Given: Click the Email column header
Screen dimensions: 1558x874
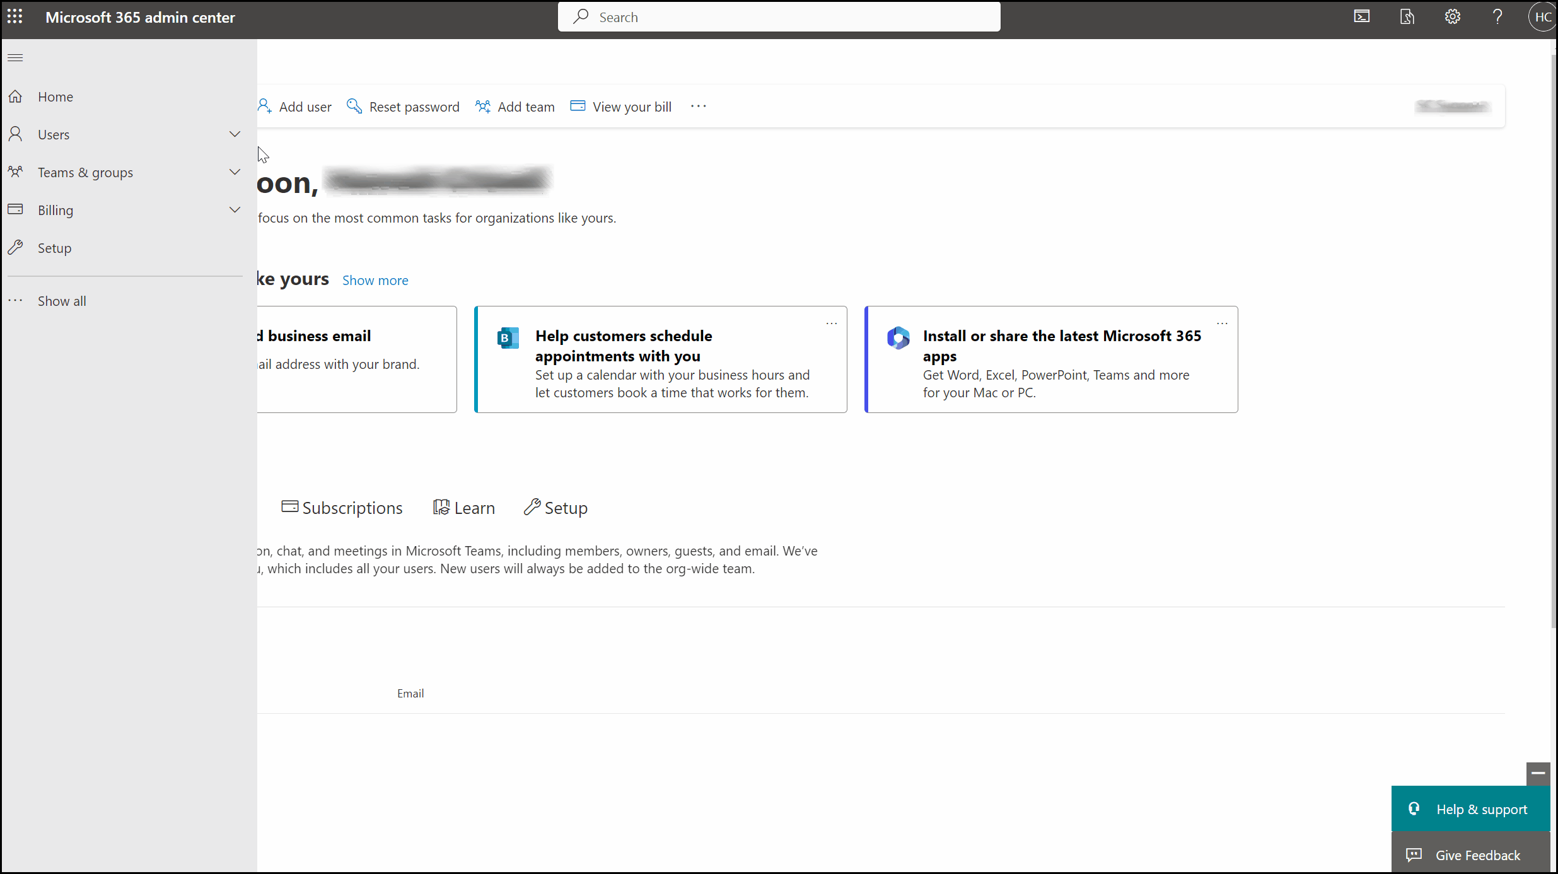Looking at the screenshot, I should (410, 694).
